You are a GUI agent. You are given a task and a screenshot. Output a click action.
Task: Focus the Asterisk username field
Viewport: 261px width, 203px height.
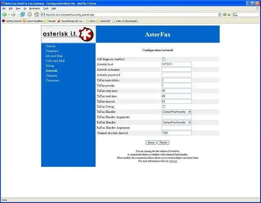[x=177, y=69]
